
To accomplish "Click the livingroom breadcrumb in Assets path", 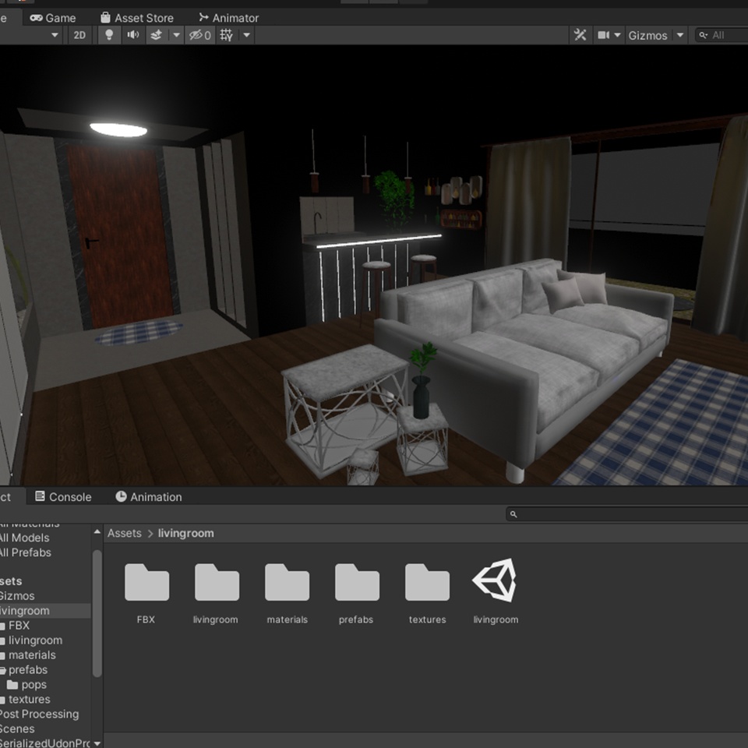I will 185,533.
